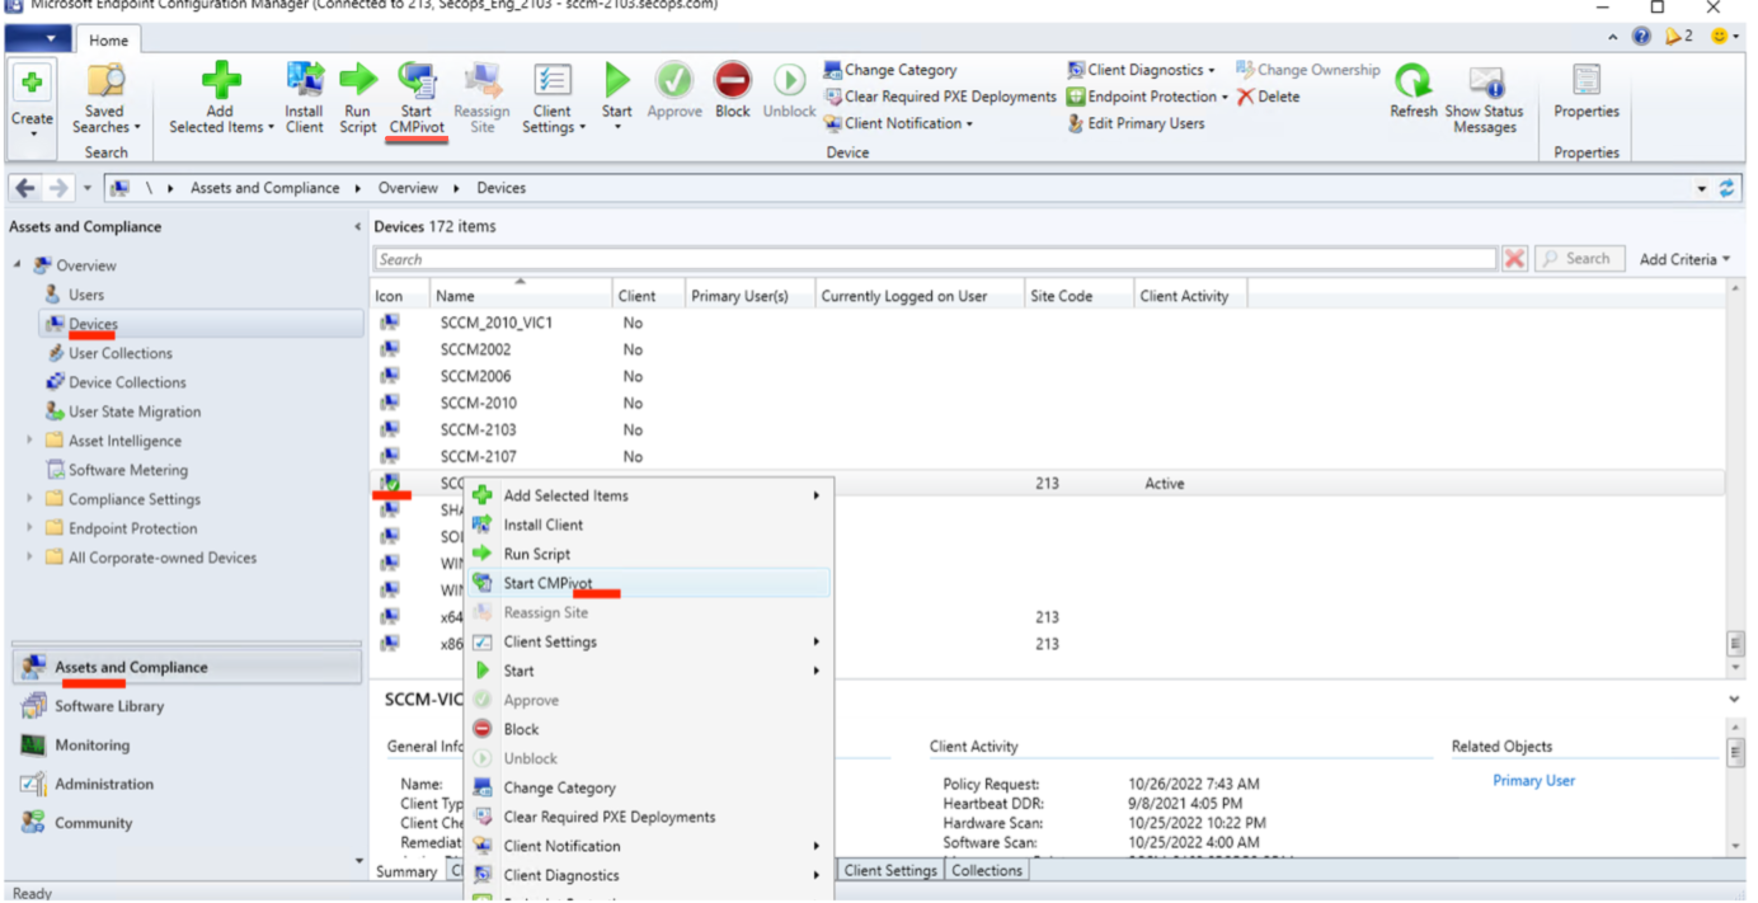Open the address bar history dropdown
The image size is (1758, 903).
(x=1702, y=188)
